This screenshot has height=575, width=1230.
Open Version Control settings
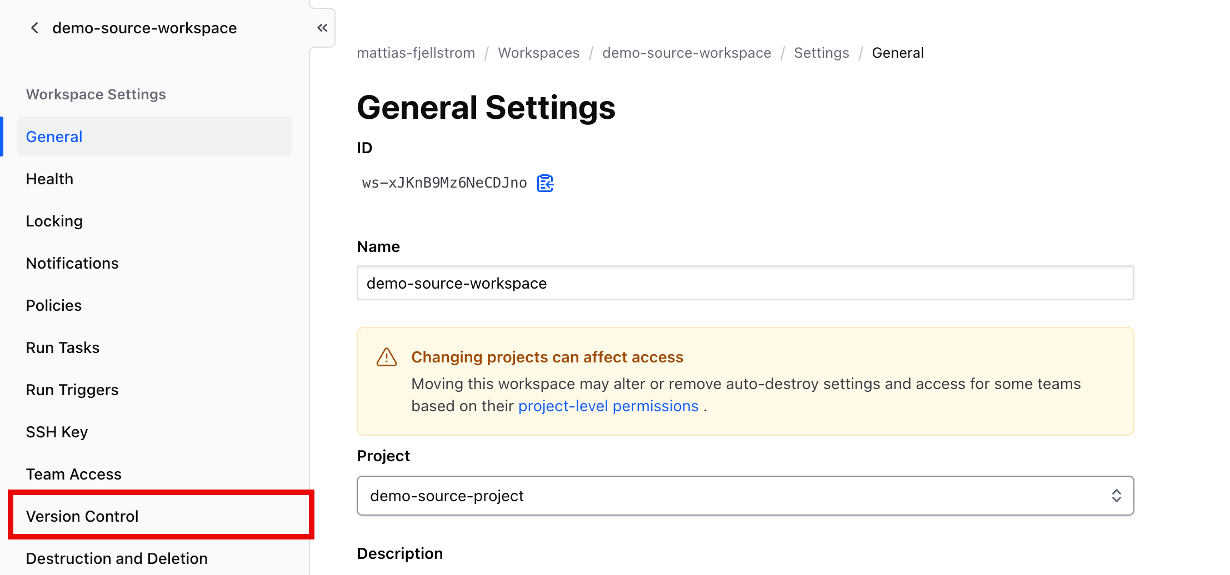click(x=82, y=516)
